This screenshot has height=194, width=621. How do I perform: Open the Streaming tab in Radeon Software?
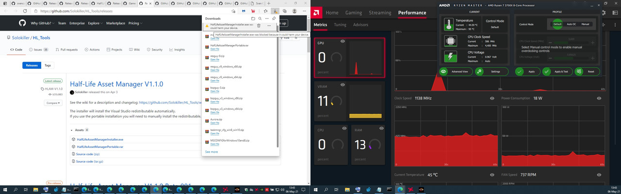380,13
